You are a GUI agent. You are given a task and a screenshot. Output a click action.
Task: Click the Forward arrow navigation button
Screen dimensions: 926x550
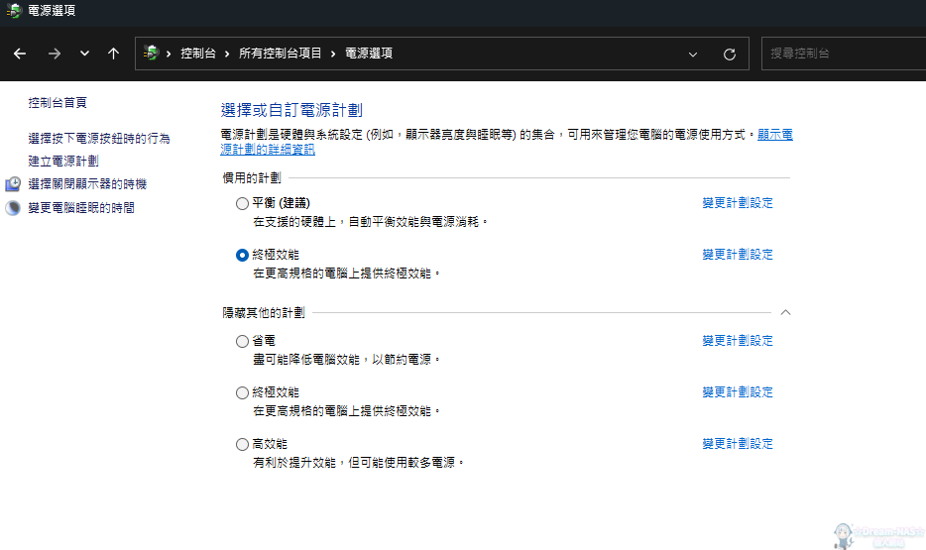point(55,54)
